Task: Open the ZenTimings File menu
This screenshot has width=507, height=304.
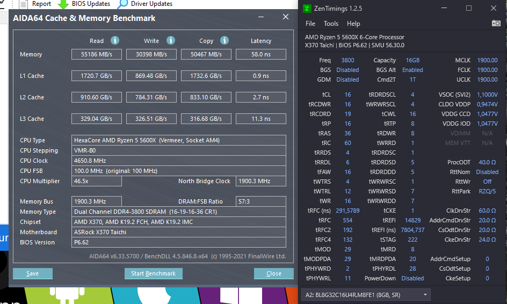Action: point(310,24)
